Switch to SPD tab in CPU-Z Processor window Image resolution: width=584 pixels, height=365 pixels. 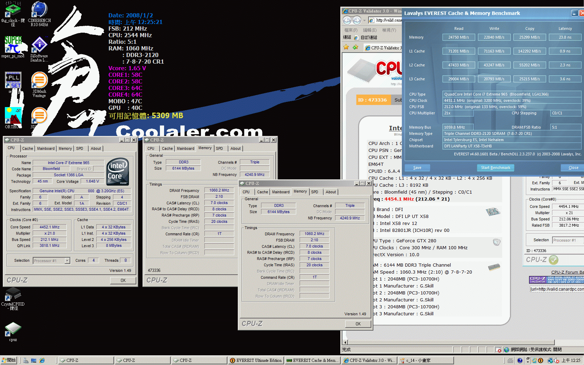(80, 148)
